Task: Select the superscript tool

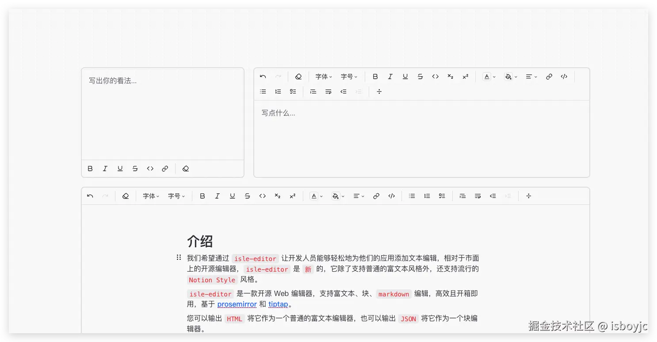Action: point(465,76)
